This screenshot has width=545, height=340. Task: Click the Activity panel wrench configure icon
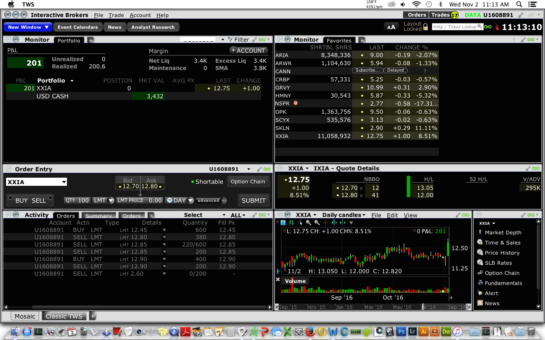click(255, 215)
